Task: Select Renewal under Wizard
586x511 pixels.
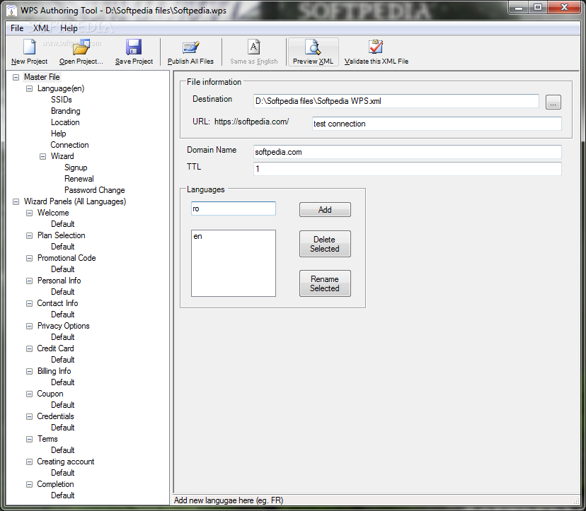Action: [x=79, y=179]
